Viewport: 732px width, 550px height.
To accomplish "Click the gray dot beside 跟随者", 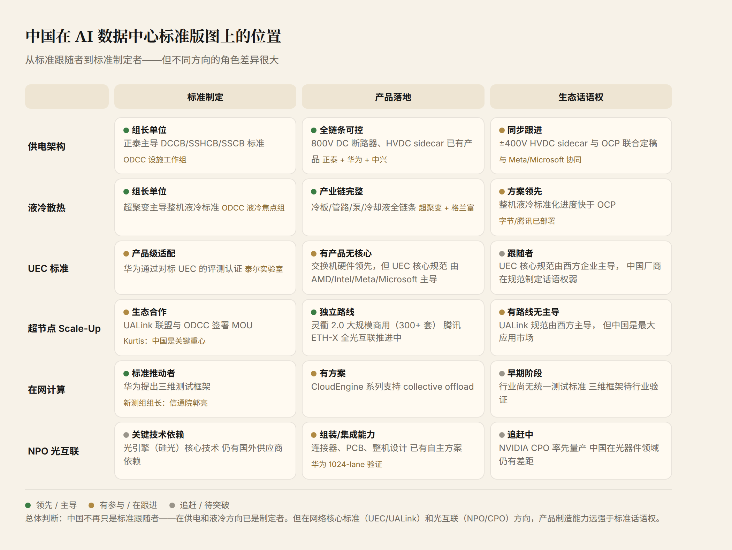I will coord(502,254).
